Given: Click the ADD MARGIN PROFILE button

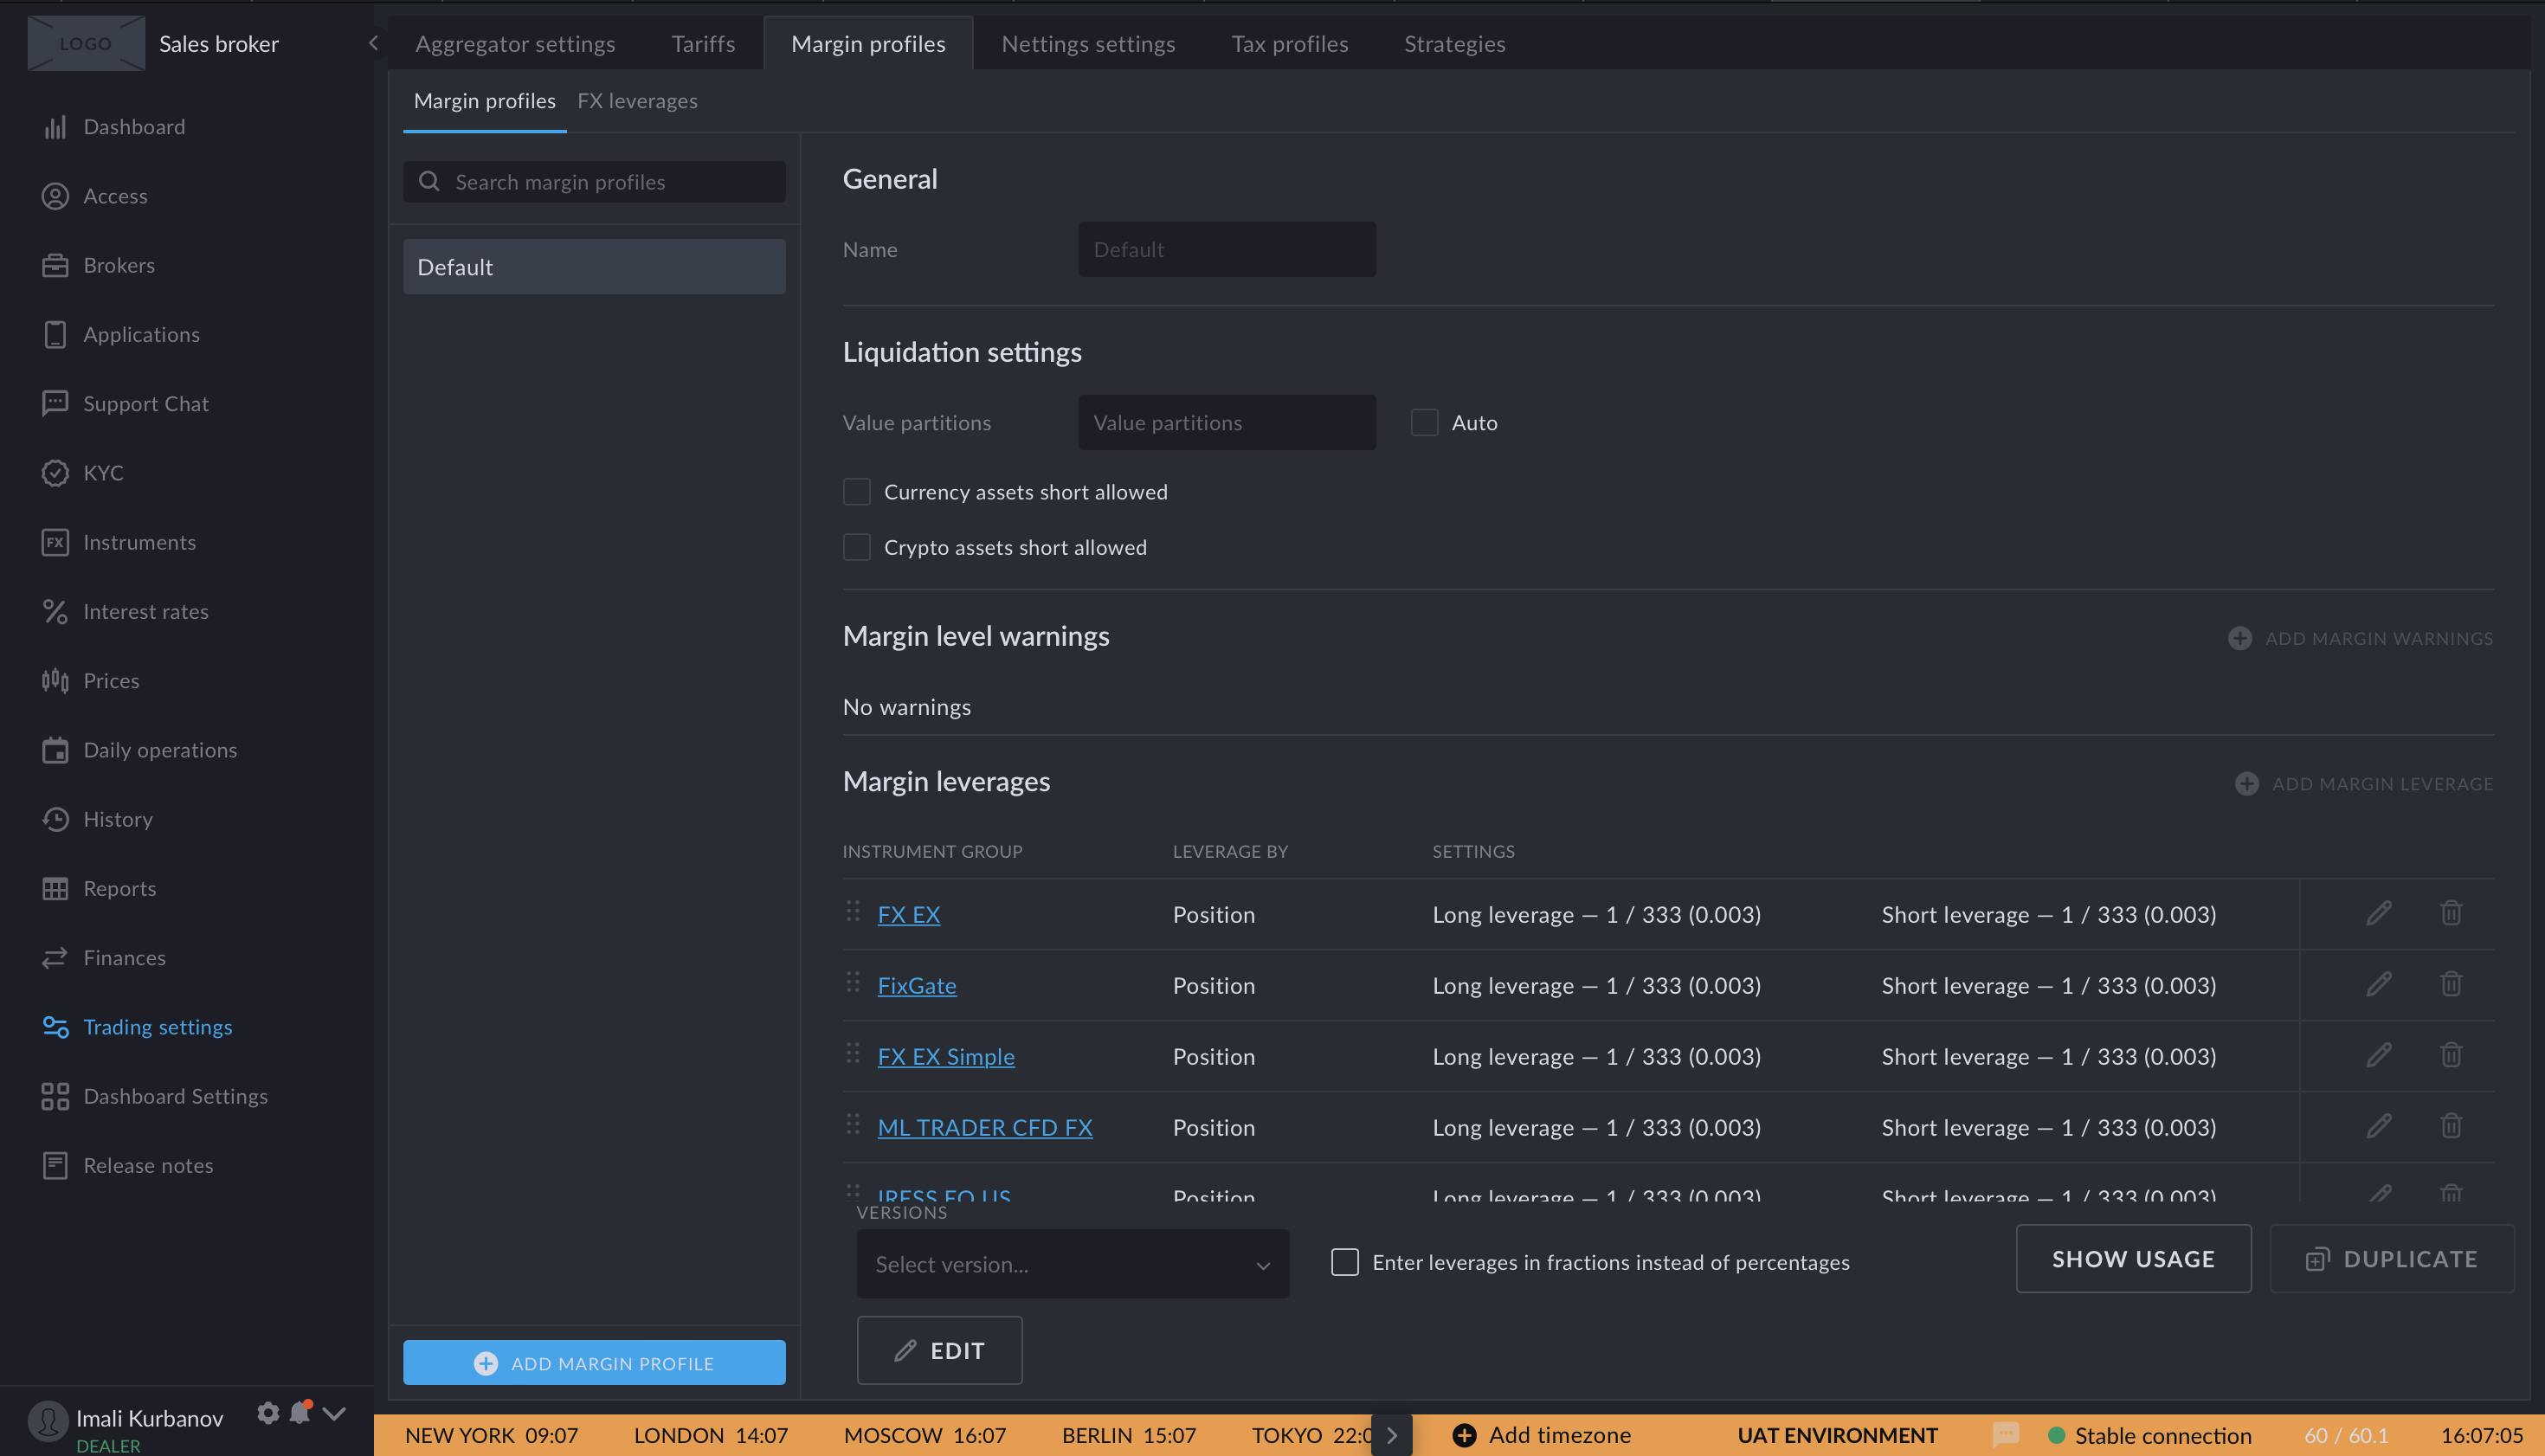Looking at the screenshot, I should point(593,1362).
